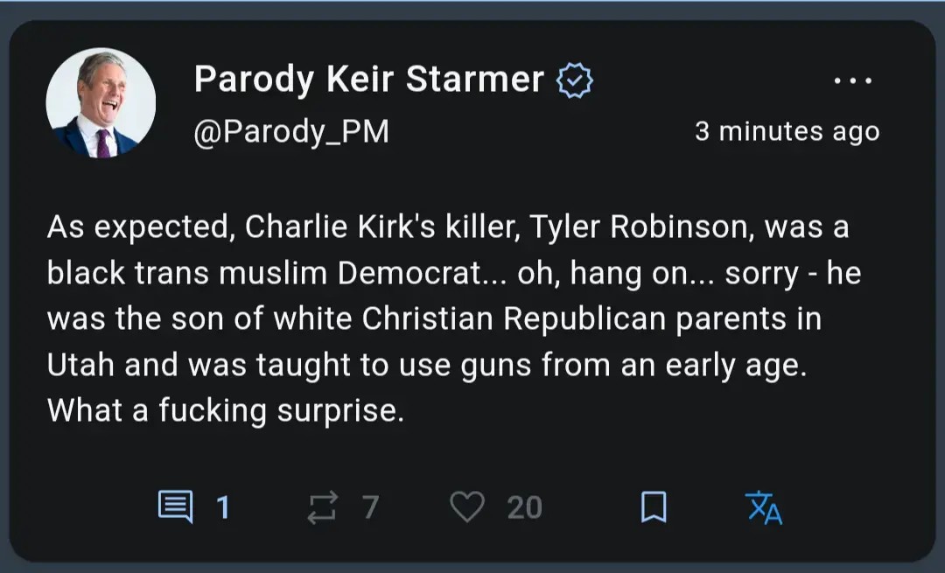
Task: Like the post with the heart icon
Action: pos(466,507)
